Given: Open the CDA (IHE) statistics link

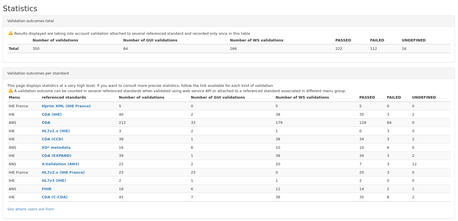Looking at the screenshot, I should 52,115.
